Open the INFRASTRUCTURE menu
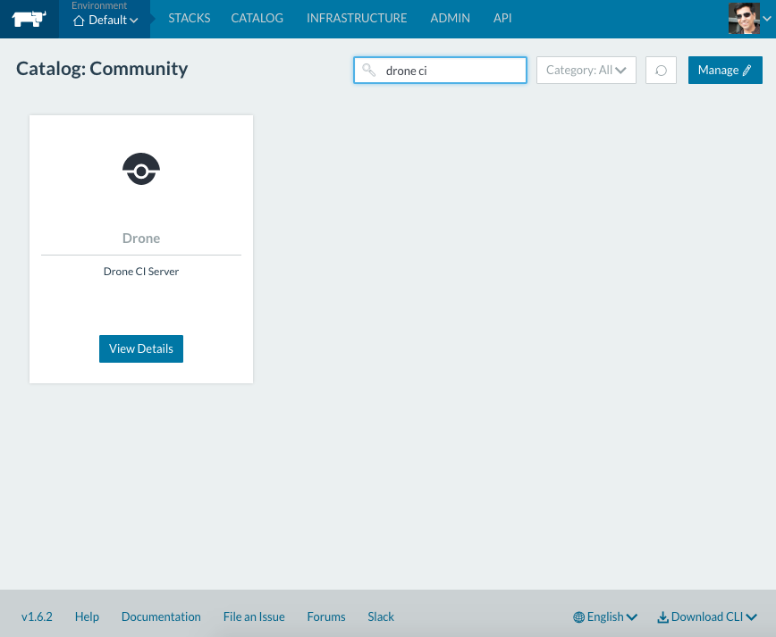 tap(357, 18)
